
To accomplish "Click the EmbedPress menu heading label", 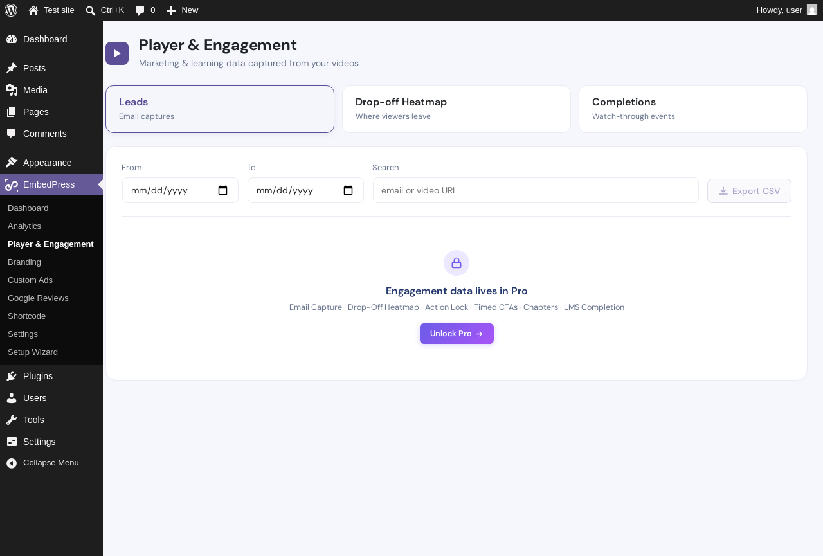I will tap(49, 184).
